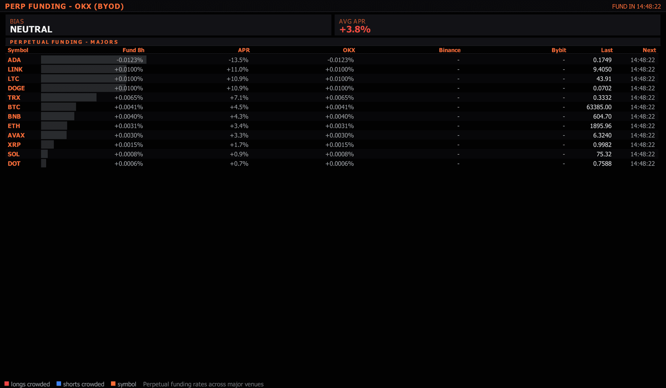Click BTC's OKX rate +0.0041%
The image size is (666, 388).
point(340,107)
